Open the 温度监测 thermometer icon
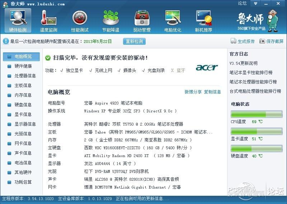The width and height of the screenshot is (287, 204). (x=48, y=18)
